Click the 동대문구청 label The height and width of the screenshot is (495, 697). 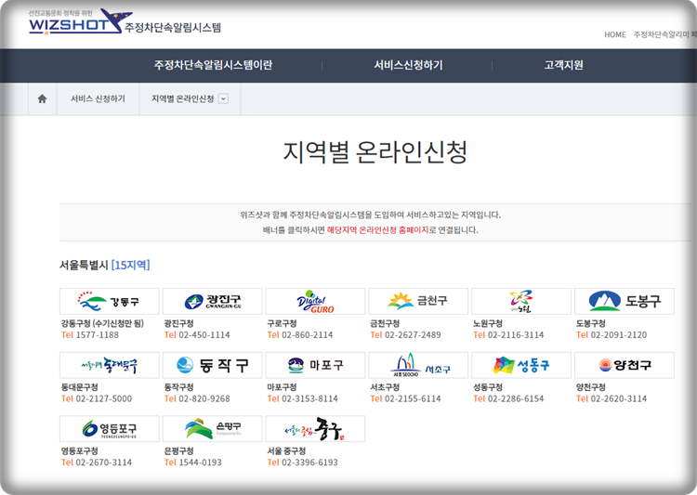coord(80,387)
